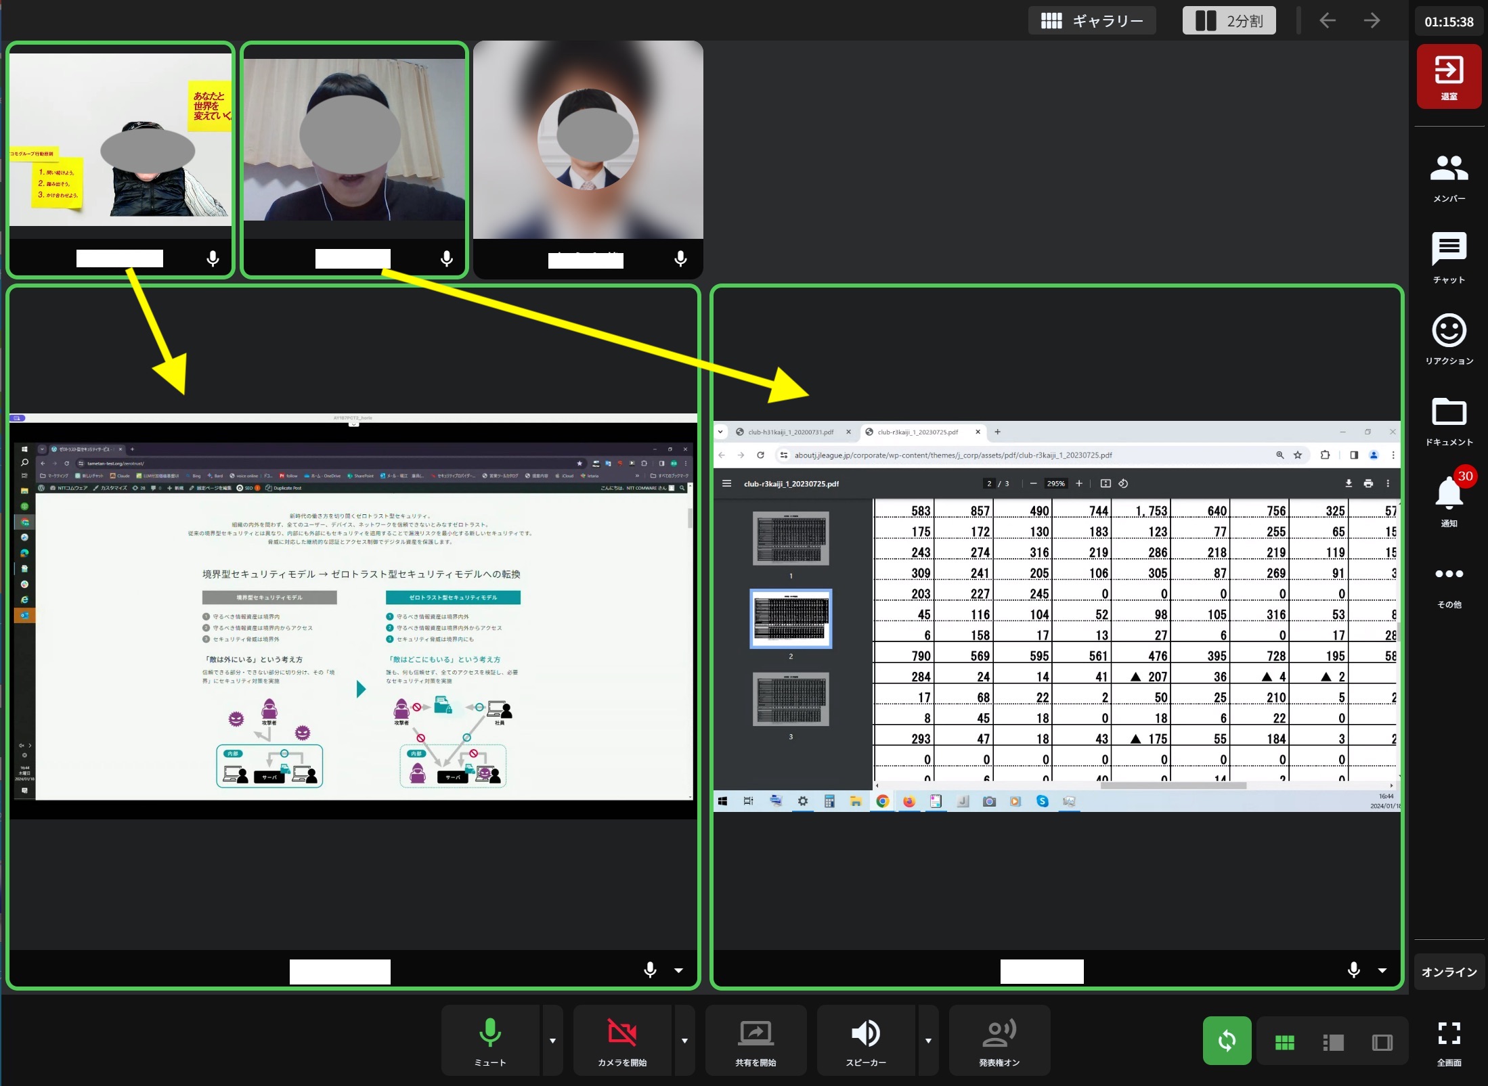
Task: Open Chrome in the shared taskbar
Action: tap(882, 801)
